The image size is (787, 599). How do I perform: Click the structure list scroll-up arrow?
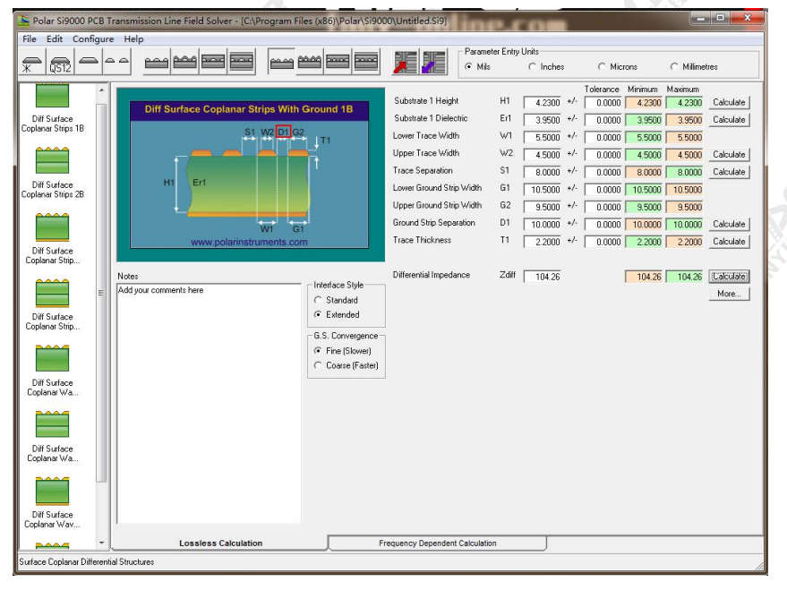point(101,90)
